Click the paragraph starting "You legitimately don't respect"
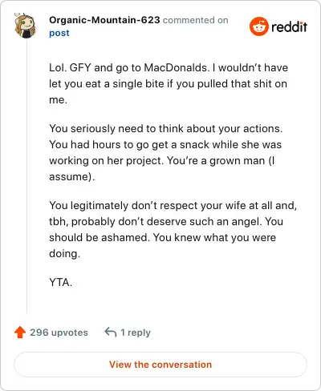 tap(173, 229)
